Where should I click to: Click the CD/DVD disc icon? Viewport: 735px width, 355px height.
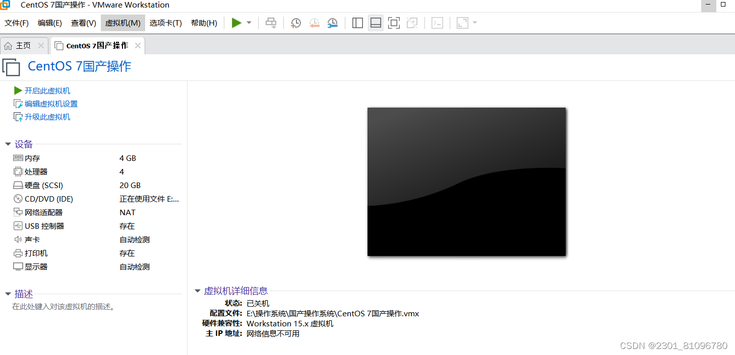point(18,199)
